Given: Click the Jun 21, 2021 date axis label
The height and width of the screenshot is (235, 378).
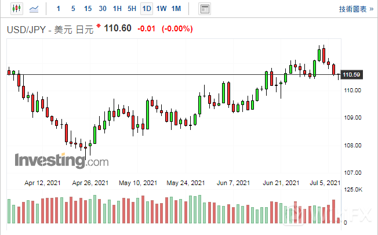Looking at the screenshot, I should click(281, 183).
